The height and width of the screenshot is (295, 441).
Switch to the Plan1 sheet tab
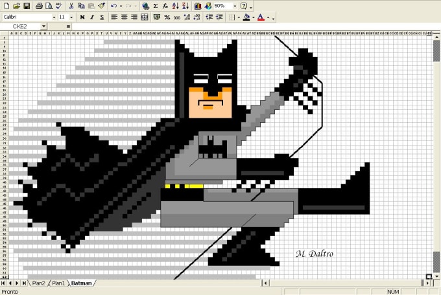click(58, 283)
